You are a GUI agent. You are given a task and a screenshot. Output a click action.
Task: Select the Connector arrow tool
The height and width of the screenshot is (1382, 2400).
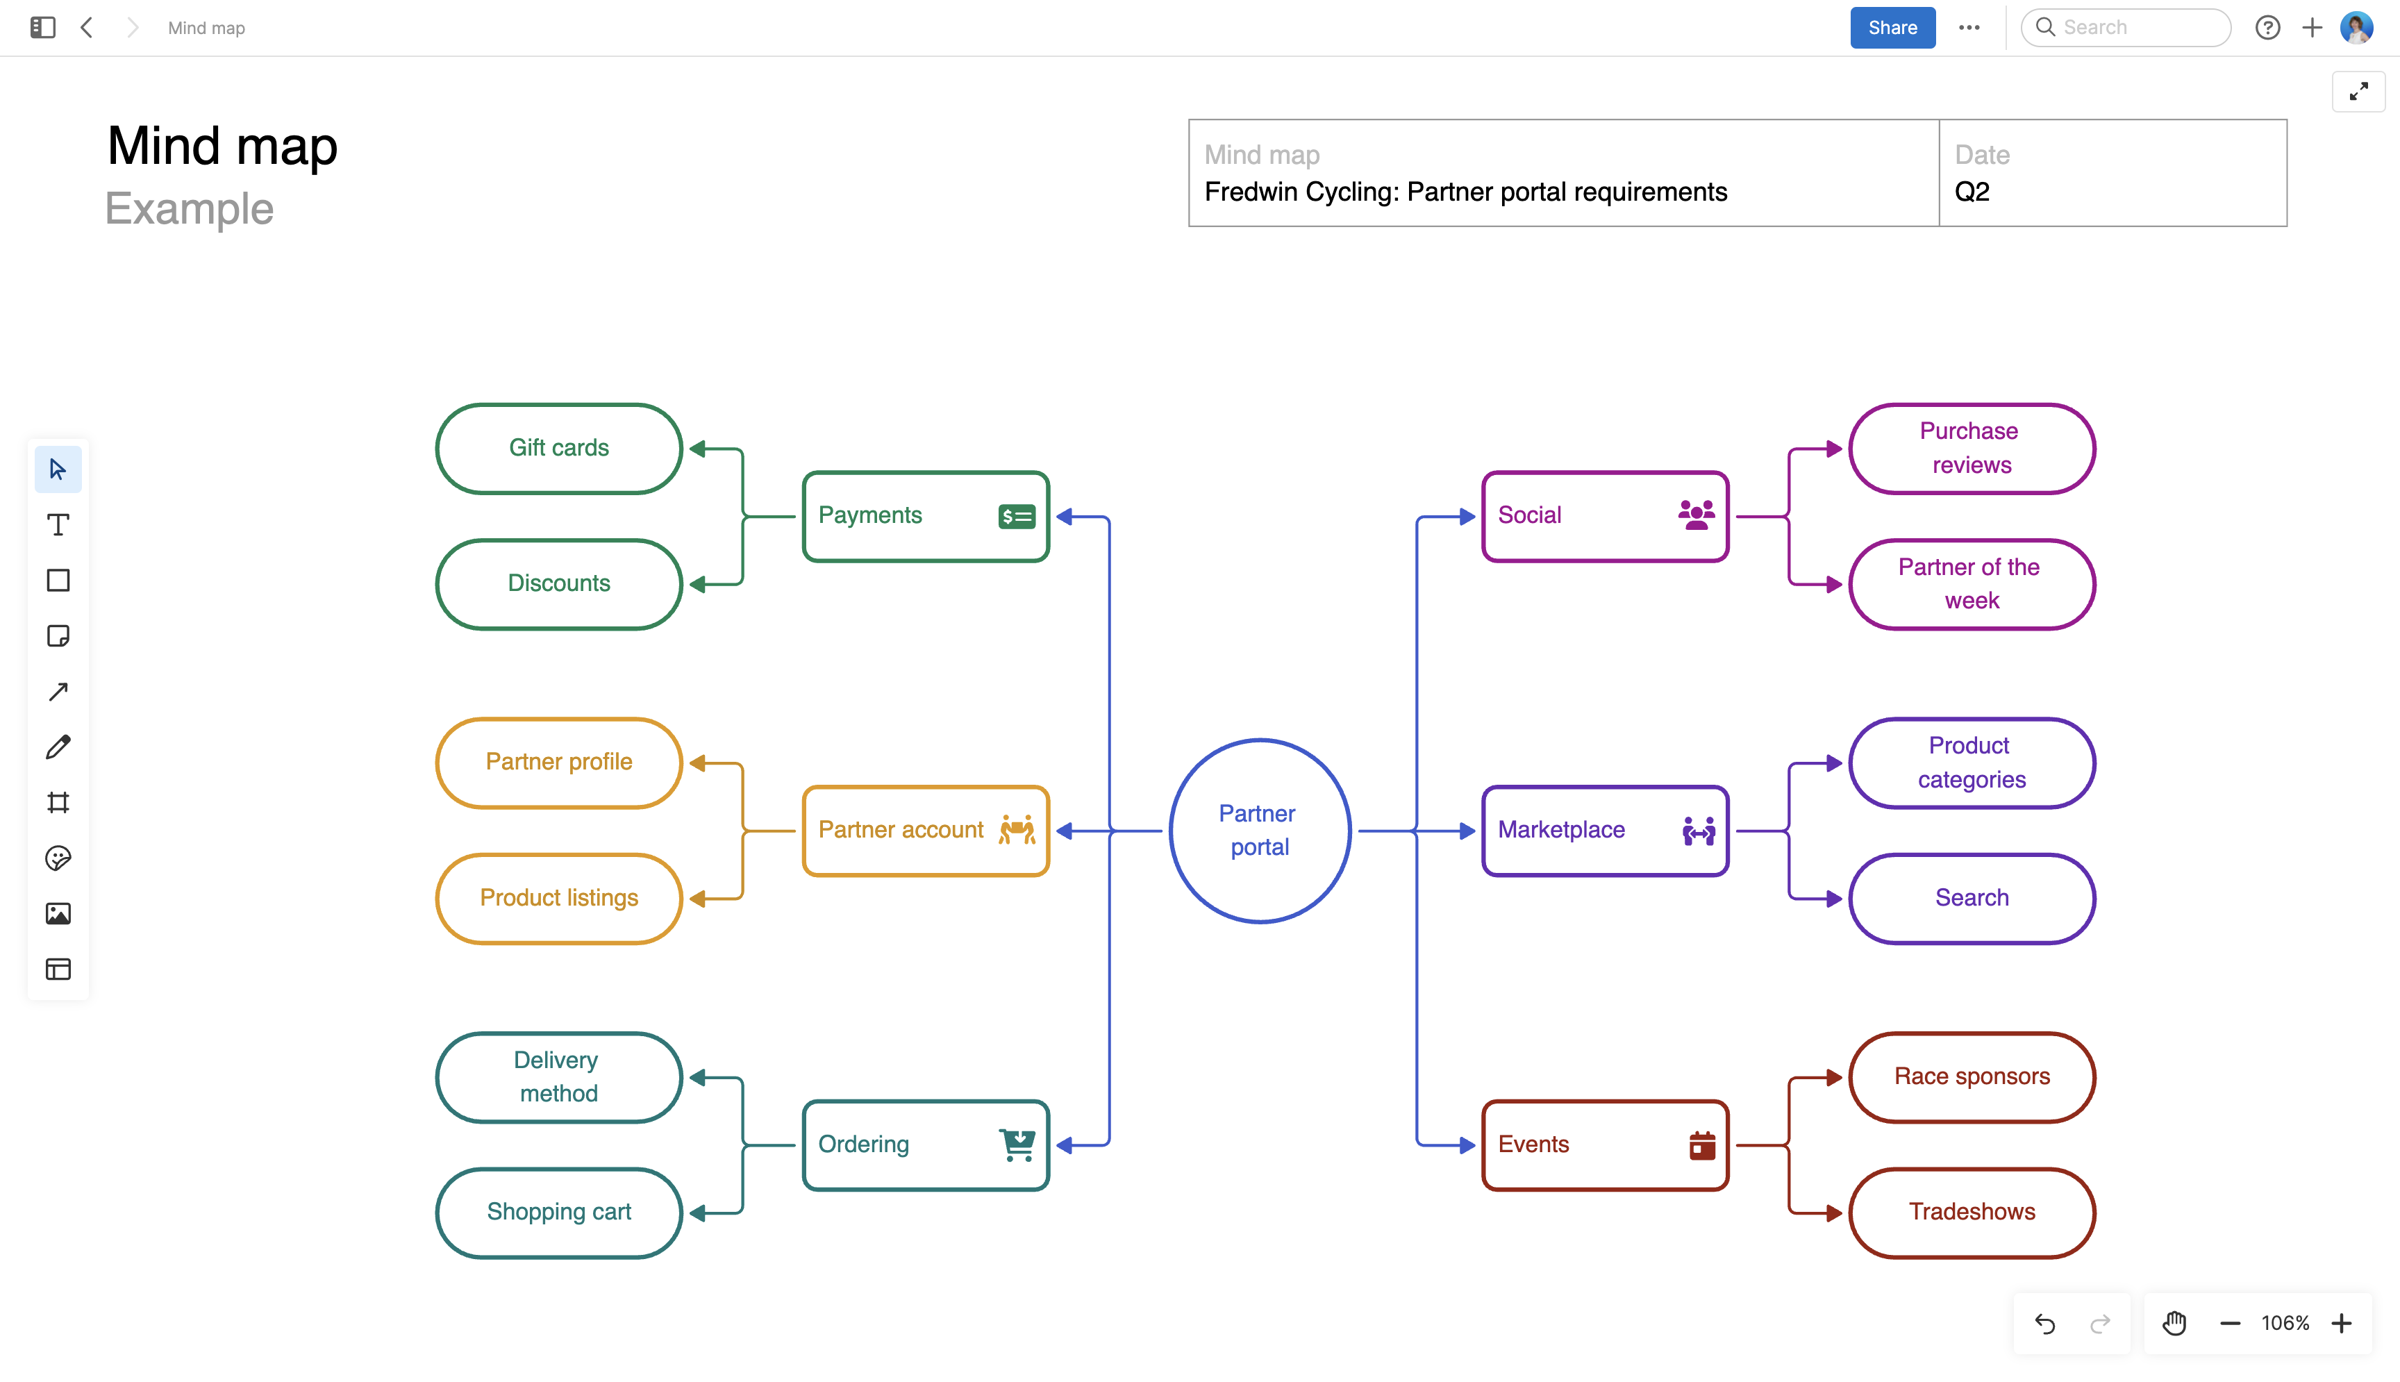pos(58,691)
